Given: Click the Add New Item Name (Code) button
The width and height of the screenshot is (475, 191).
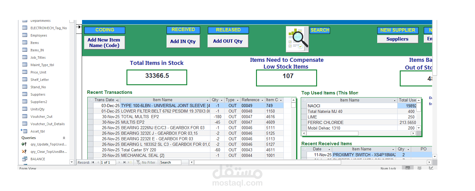Looking at the screenshot, I should pos(104,42).
